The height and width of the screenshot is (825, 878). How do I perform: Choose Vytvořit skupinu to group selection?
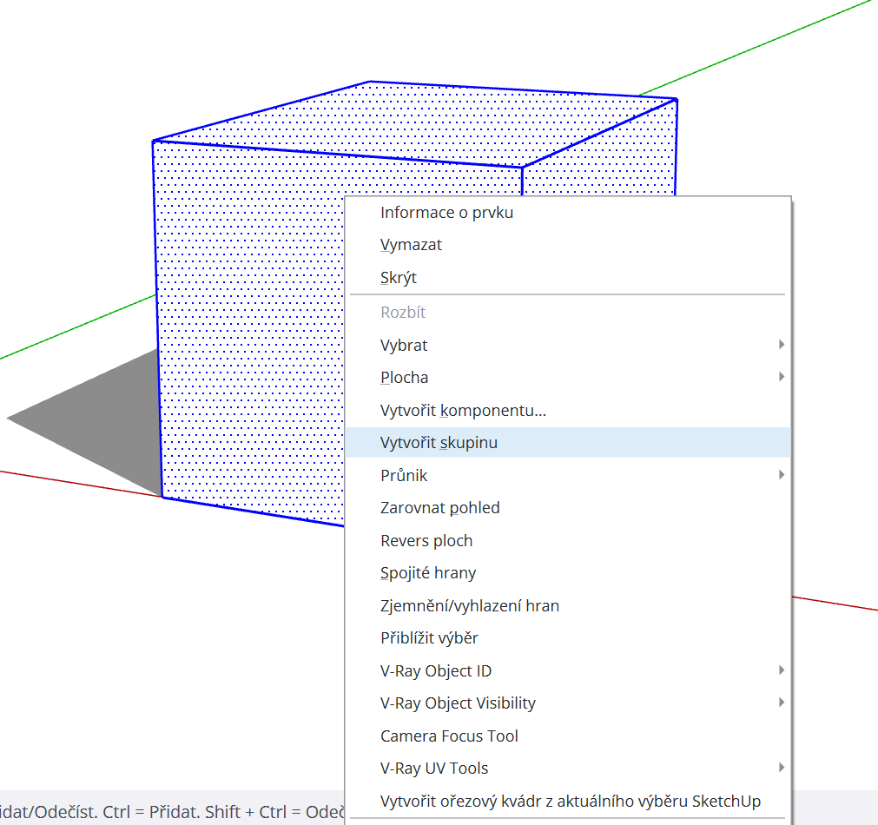[439, 443]
